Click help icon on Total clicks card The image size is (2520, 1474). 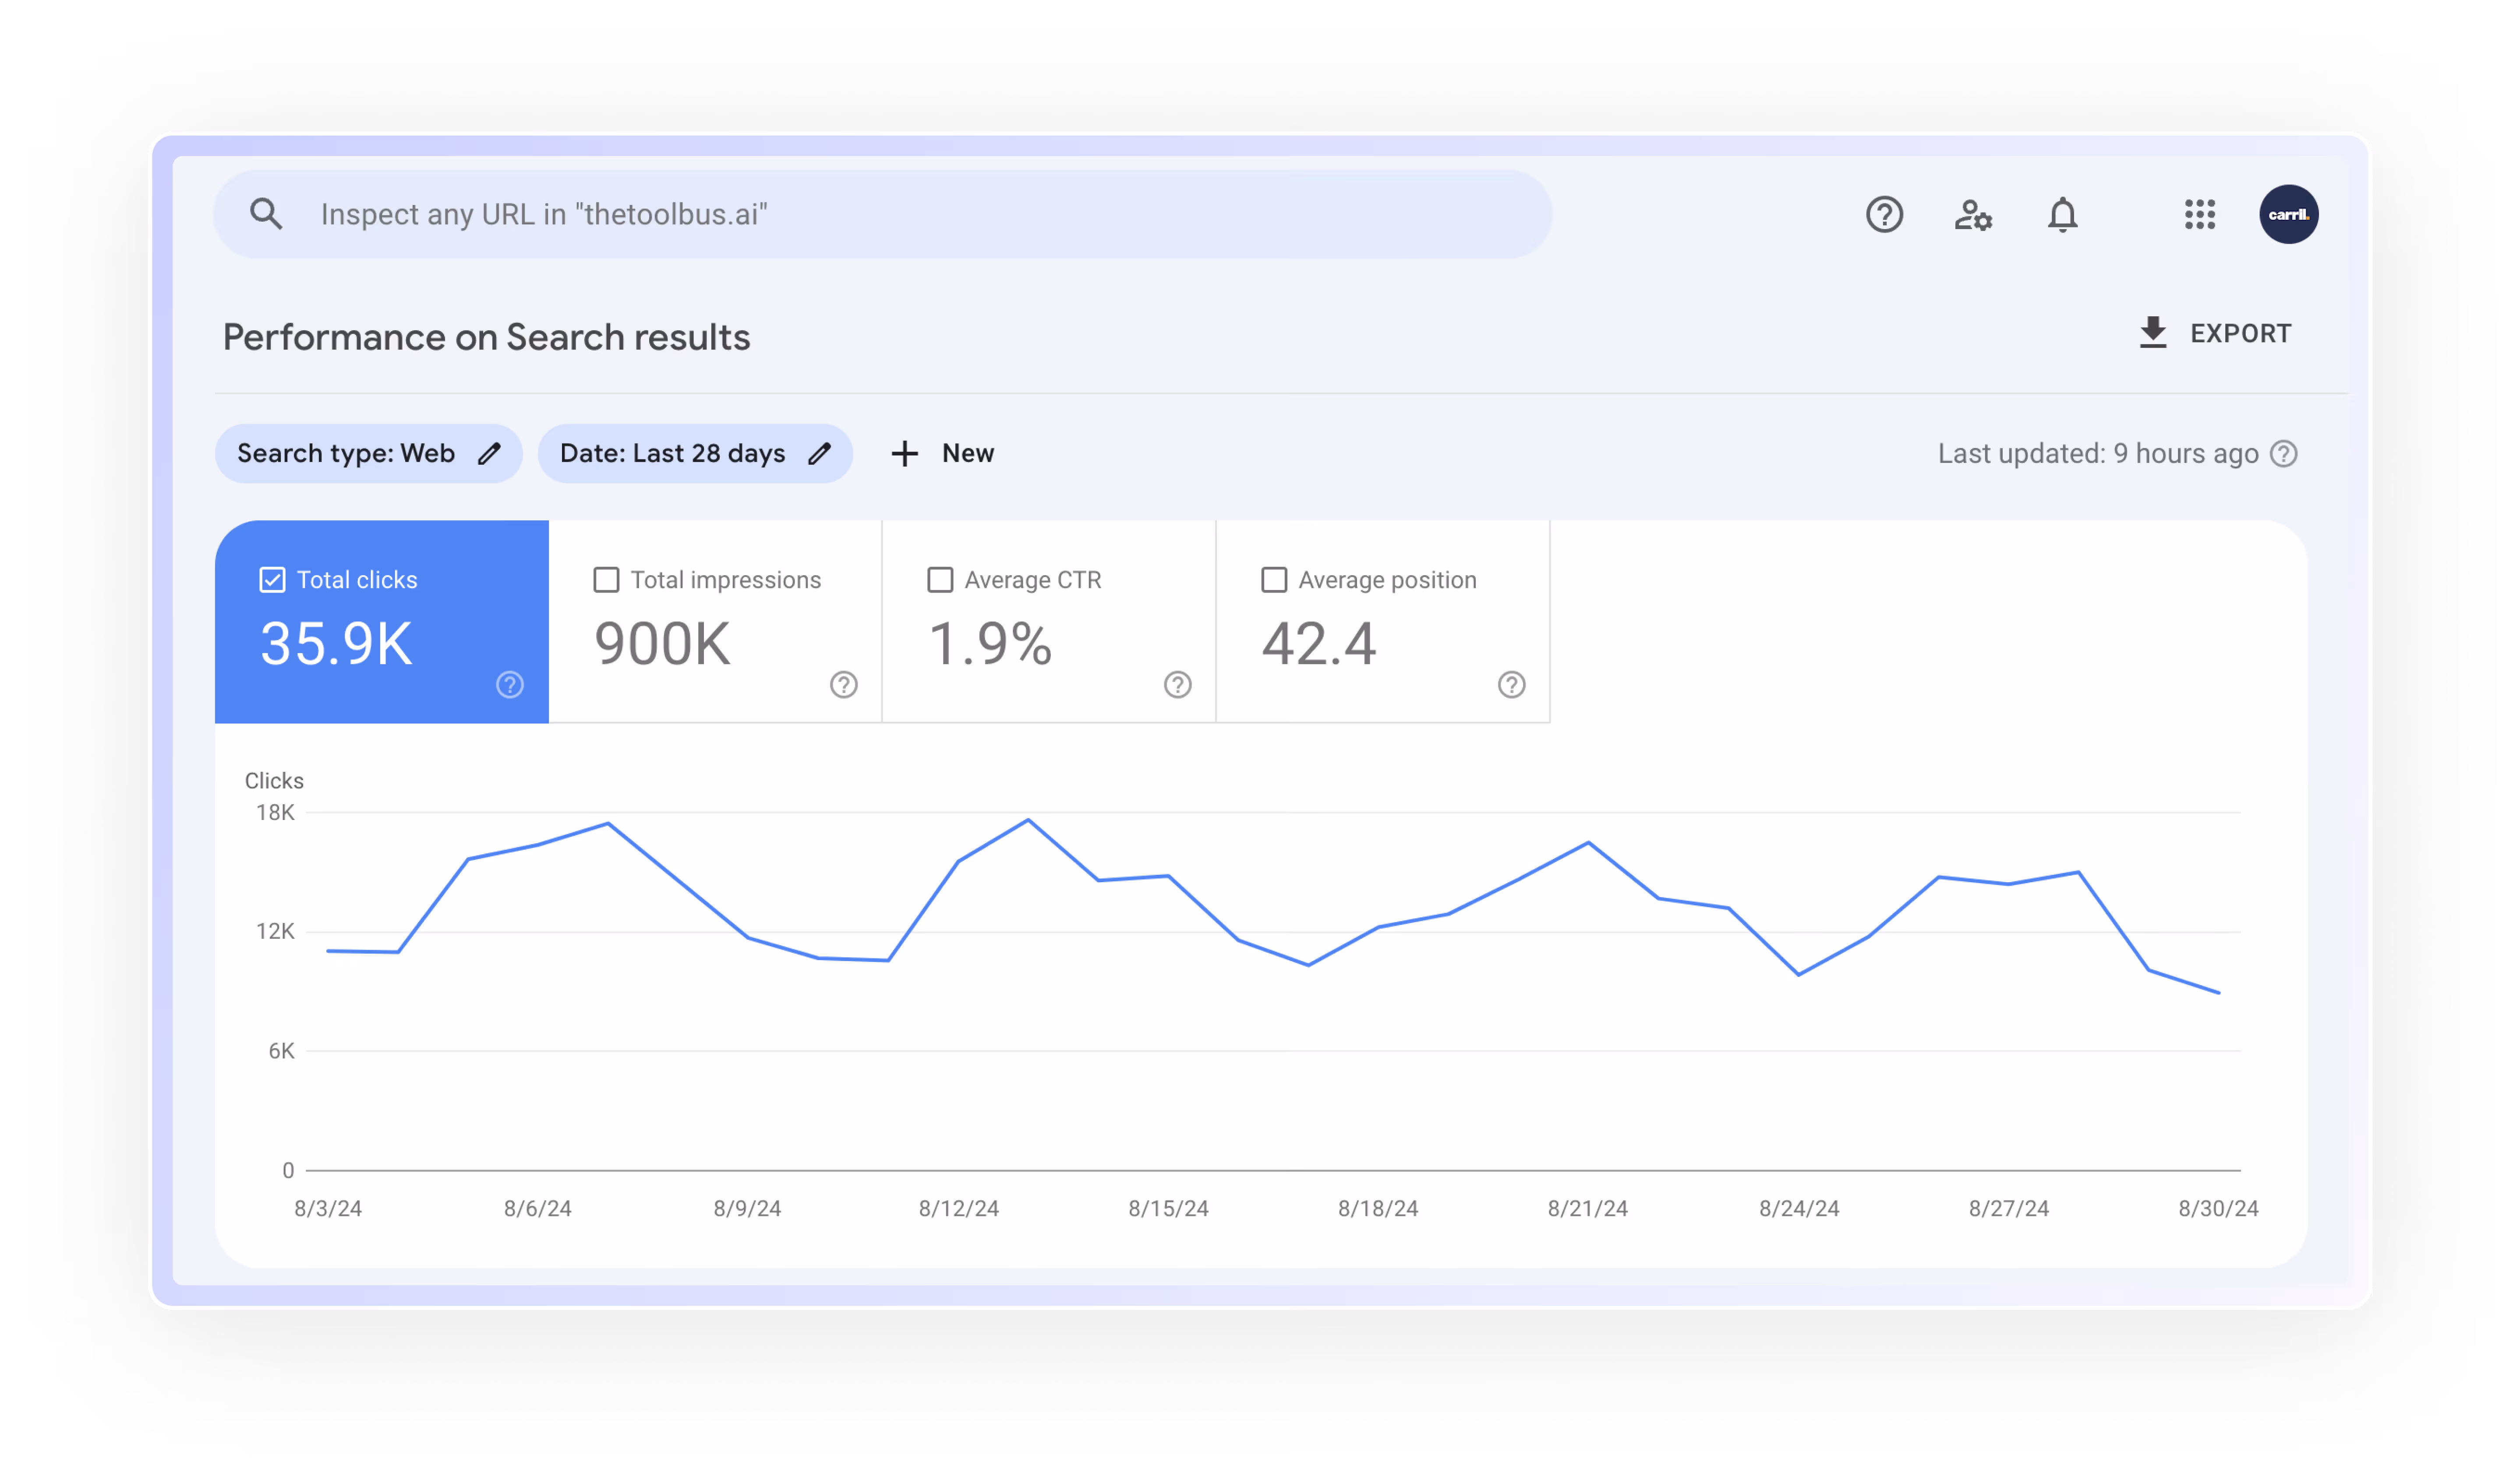[510, 685]
